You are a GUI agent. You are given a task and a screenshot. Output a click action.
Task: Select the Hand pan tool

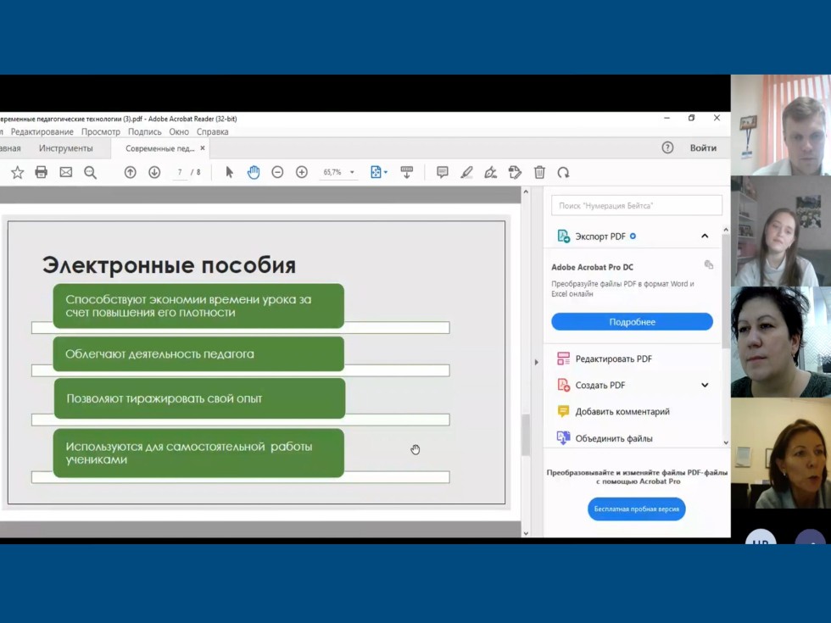253,172
